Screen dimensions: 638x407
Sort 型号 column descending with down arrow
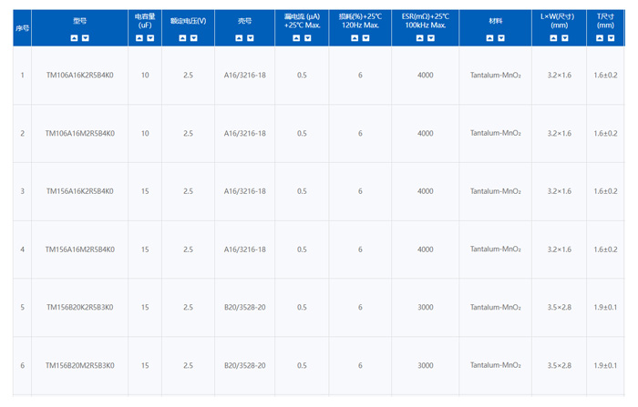(x=86, y=38)
